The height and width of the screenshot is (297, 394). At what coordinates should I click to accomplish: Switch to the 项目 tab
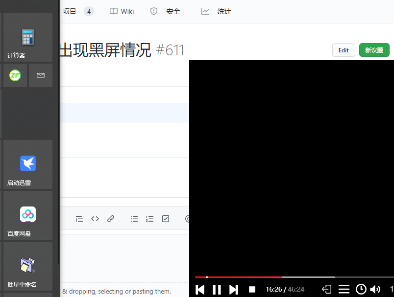pyautogui.click(x=70, y=11)
